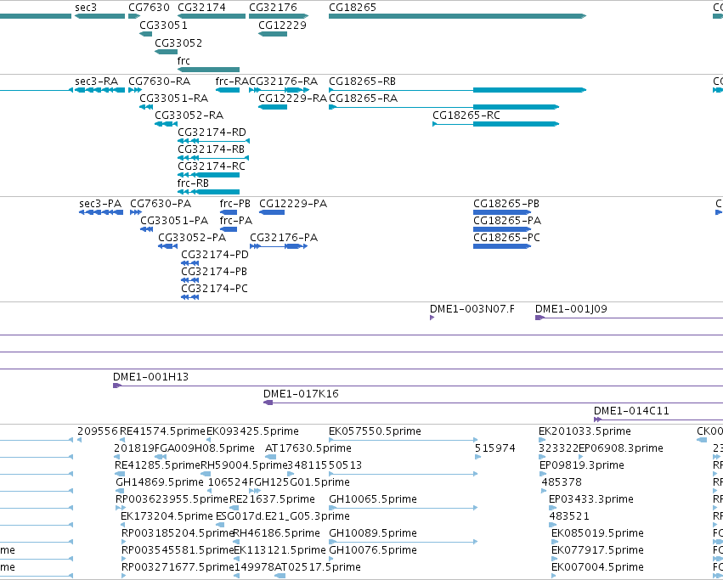The width and height of the screenshot is (723, 580).
Task: Select the DME1-014C11 clone label
Action: point(631,411)
